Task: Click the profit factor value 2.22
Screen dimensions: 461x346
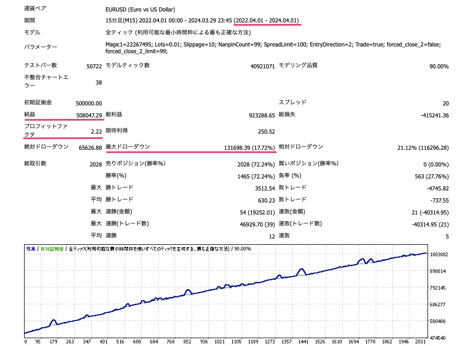Action: [96, 132]
